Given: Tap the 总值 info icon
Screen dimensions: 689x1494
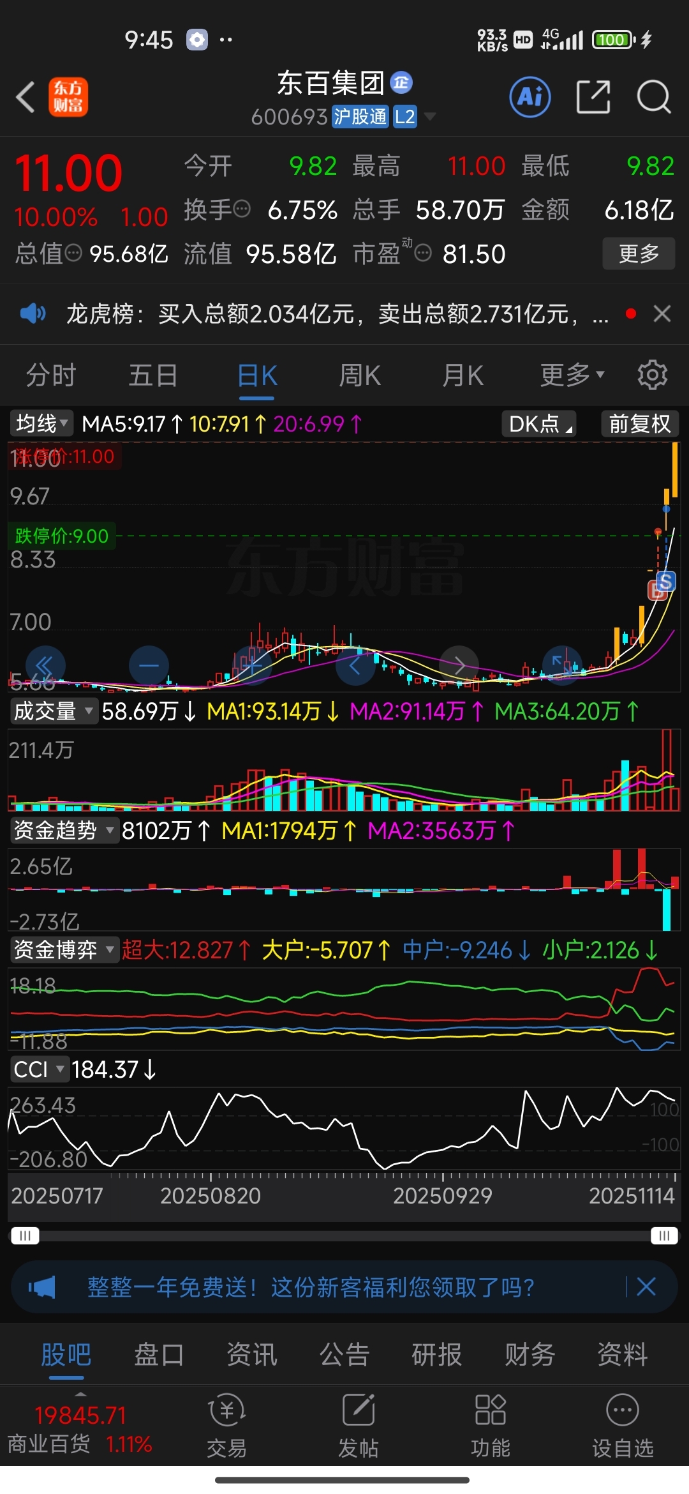Looking at the screenshot, I should click(74, 253).
